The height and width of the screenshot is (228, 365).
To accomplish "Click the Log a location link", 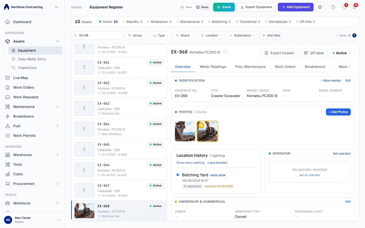I will point(217,163).
